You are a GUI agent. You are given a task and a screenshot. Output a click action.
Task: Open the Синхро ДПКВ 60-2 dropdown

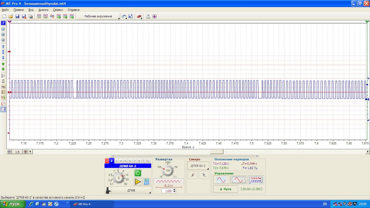198,166
